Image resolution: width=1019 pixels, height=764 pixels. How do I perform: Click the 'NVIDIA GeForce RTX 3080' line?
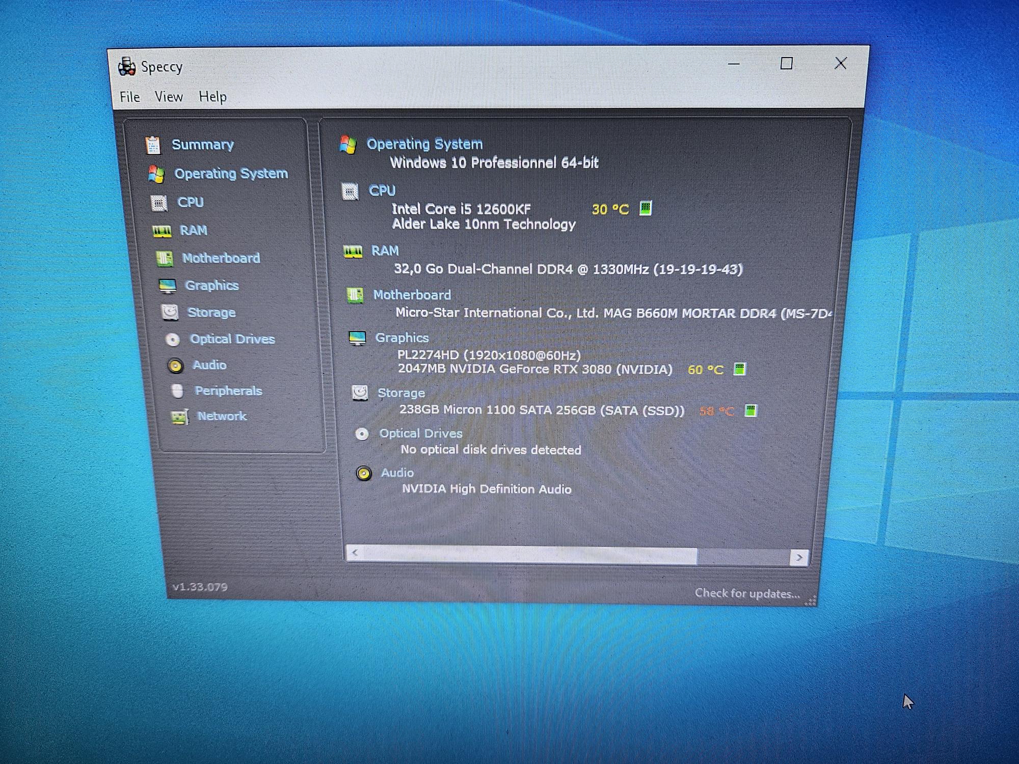point(535,369)
